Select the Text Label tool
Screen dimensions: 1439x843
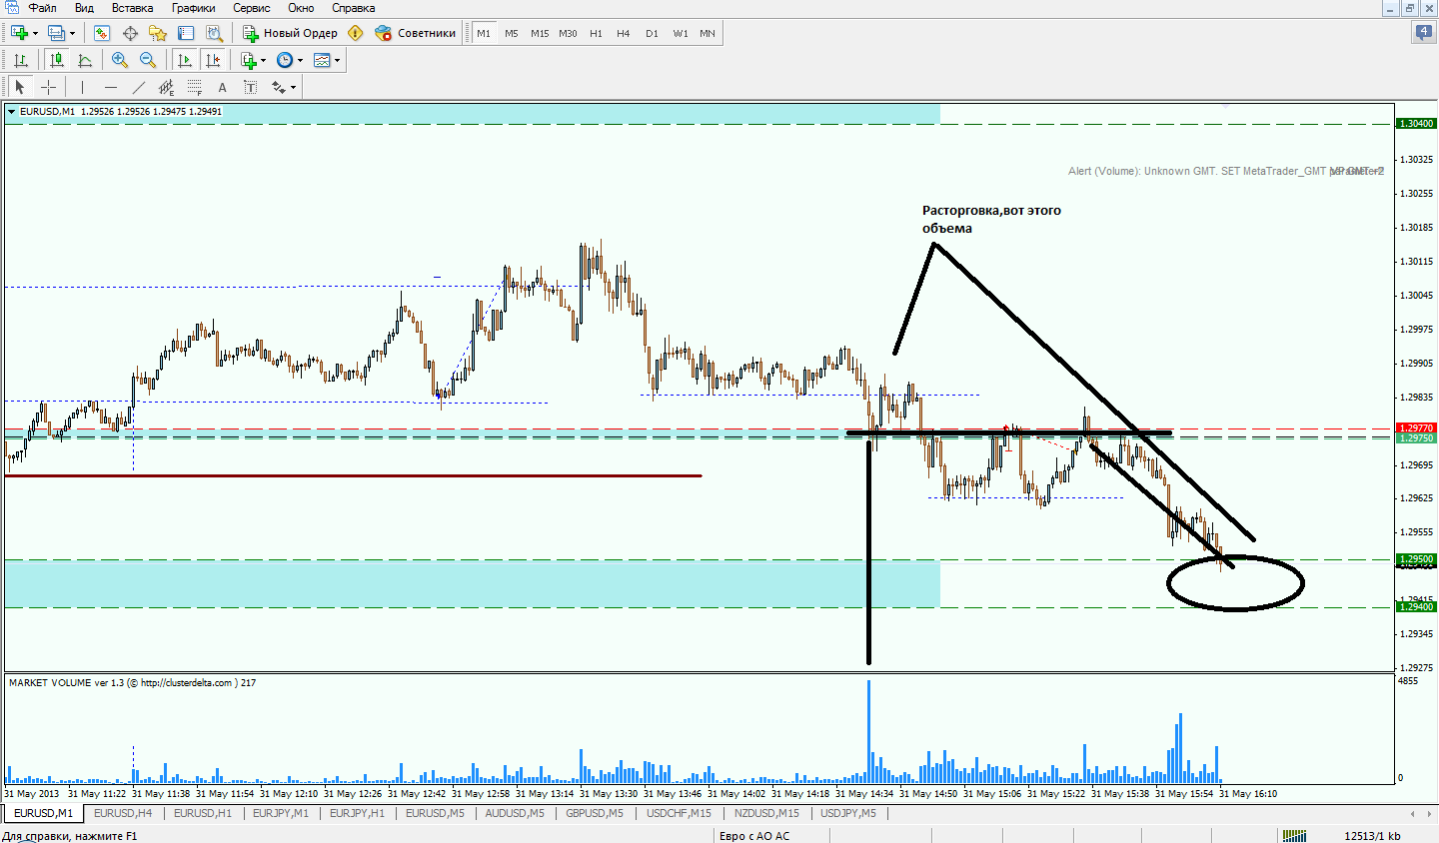[x=250, y=87]
